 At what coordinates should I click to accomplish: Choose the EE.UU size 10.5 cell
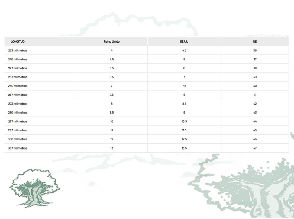(184, 121)
